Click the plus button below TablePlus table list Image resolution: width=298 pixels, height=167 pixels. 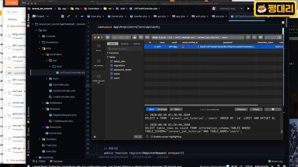(136, 137)
